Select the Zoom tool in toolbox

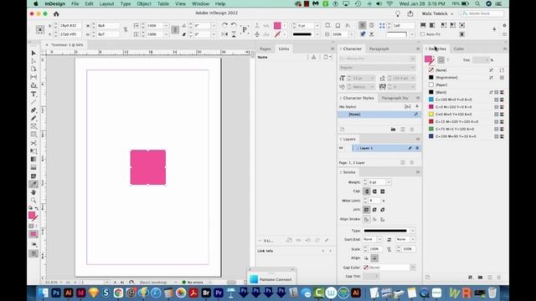(x=33, y=201)
